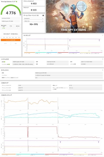Click the detailed CPU score value 8 115

coord(86,85)
